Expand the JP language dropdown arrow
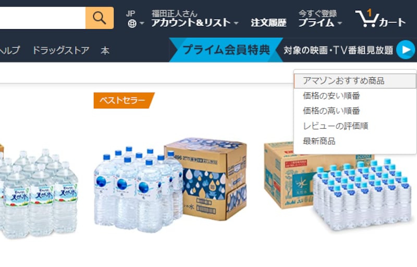Image resolution: width=417 pixels, height=267 pixels. 142,23
